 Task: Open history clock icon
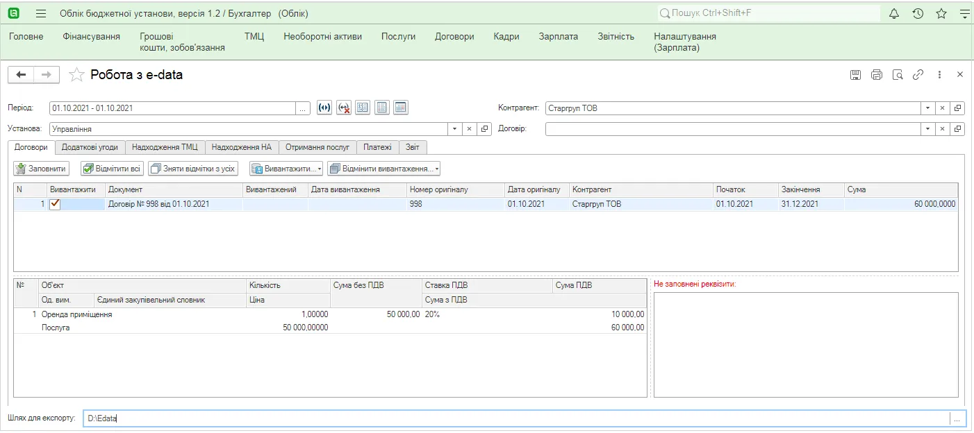tap(918, 13)
